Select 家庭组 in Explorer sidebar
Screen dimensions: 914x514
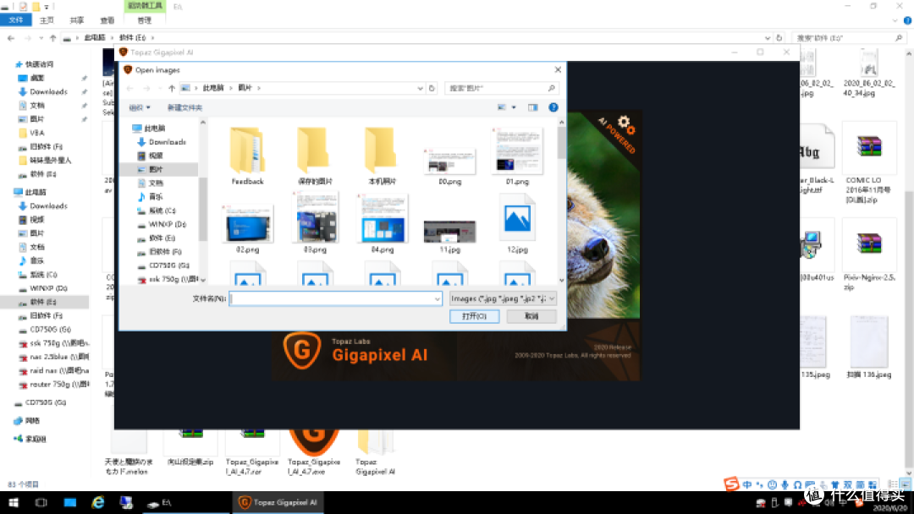coord(30,439)
